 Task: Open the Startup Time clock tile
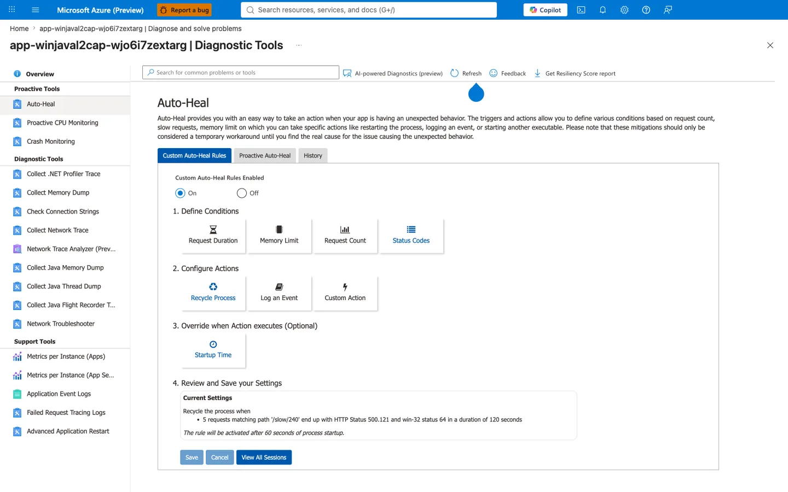click(x=213, y=350)
